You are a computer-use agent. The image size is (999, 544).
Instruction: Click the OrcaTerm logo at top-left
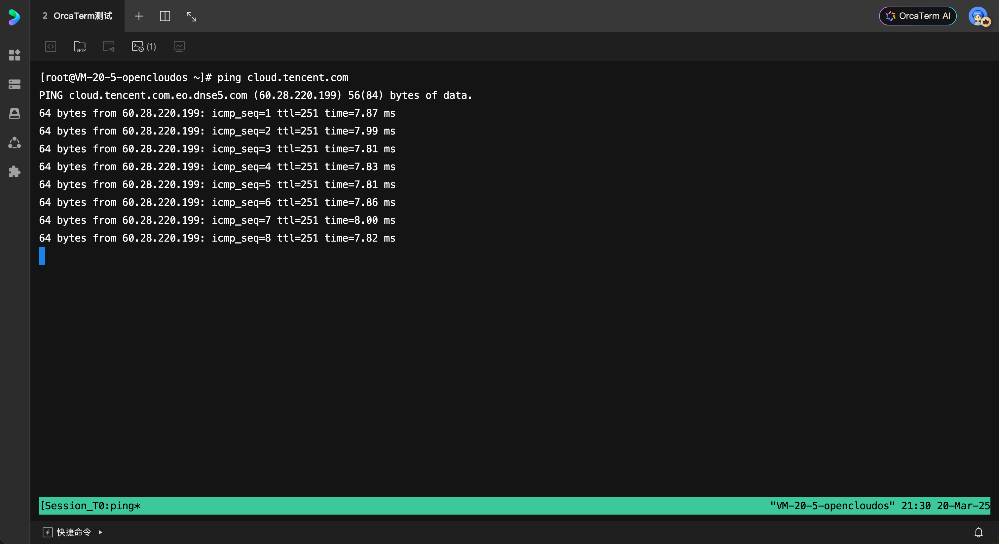point(14,17)
